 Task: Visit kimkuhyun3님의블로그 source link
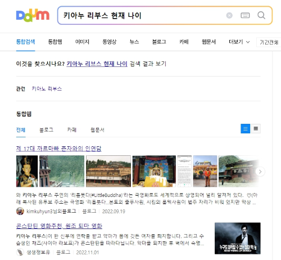point(51,212)
